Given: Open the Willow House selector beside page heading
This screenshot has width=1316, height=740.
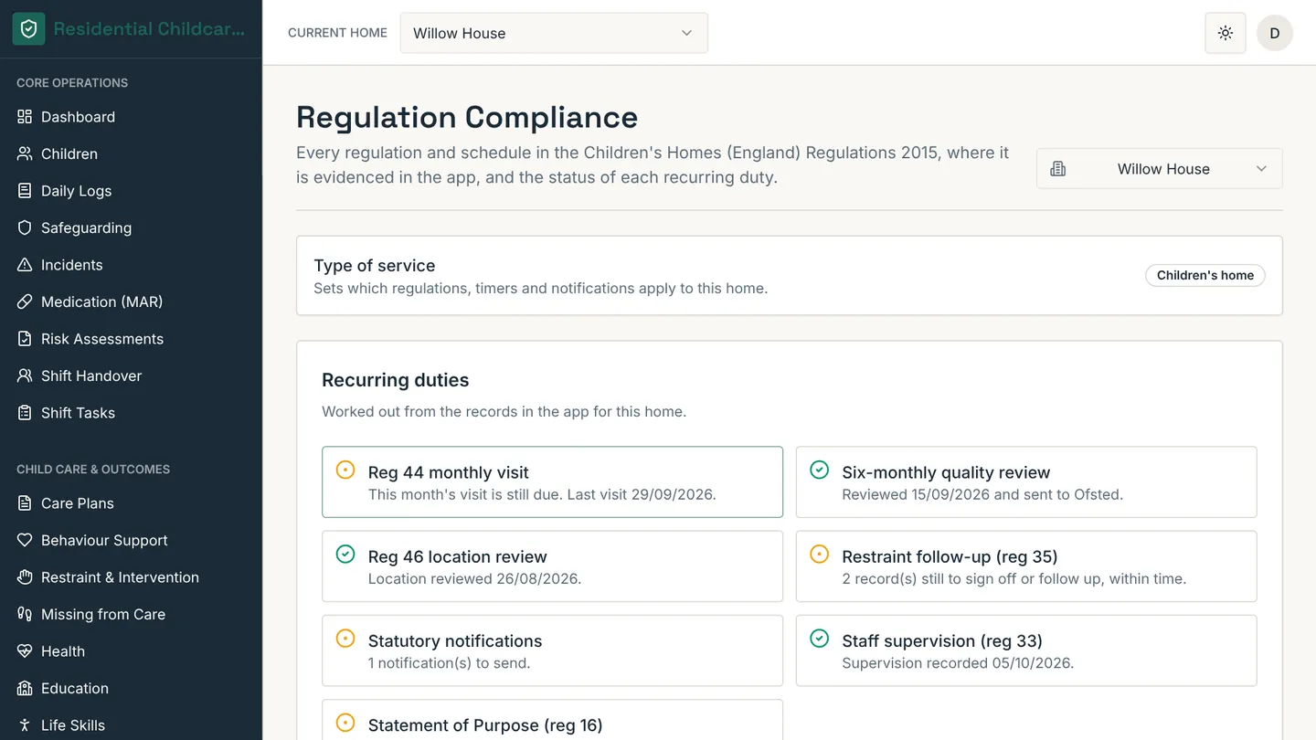Looking at the screenshot, I should pos(1159,169).
